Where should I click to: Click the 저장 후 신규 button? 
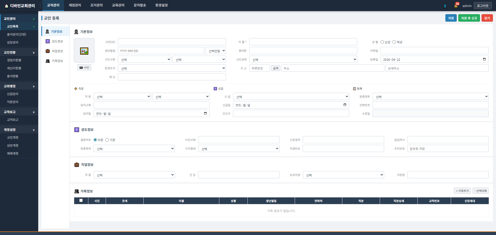469,18
